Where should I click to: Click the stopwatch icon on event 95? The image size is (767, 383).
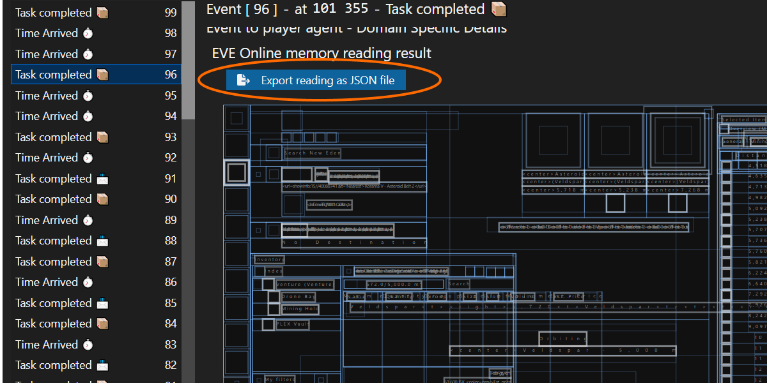pos(88,96)
